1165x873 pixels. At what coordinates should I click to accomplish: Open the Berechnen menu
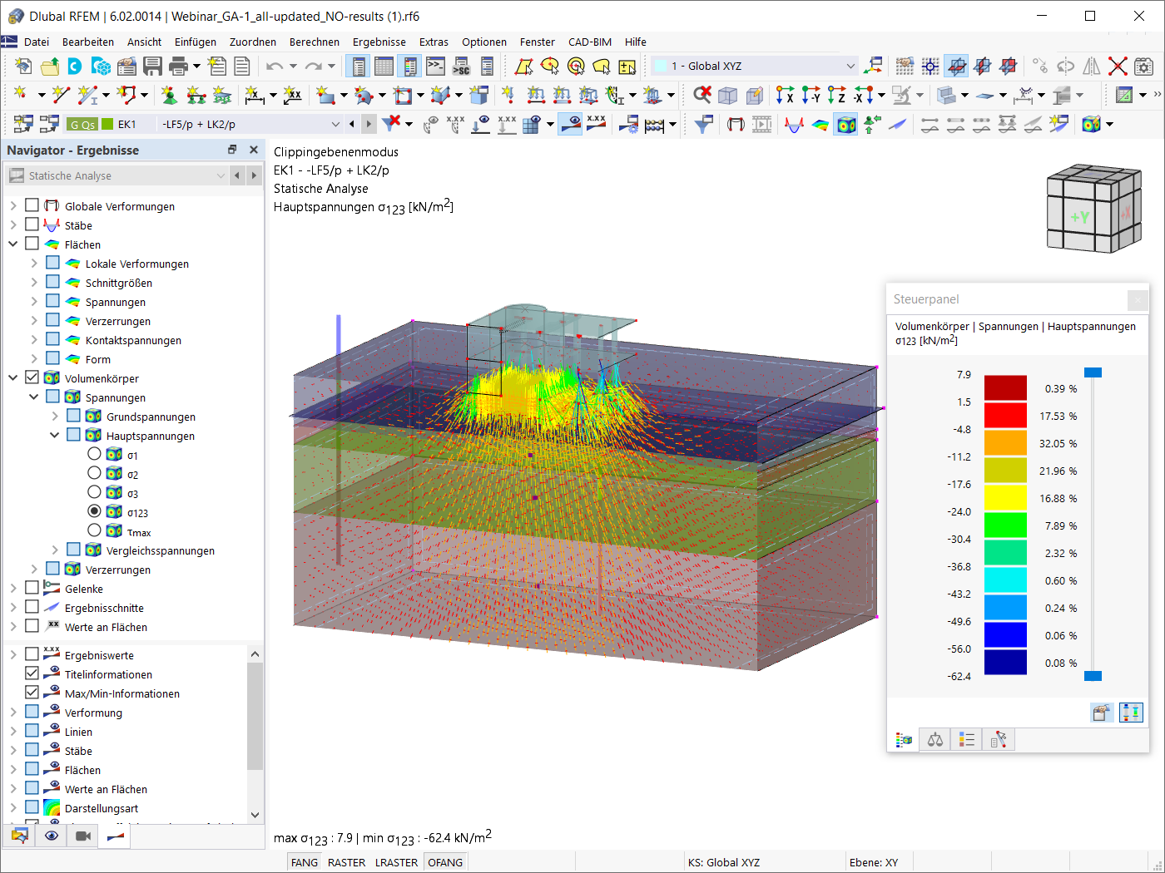pyautogui.click(x=314, y=42)
